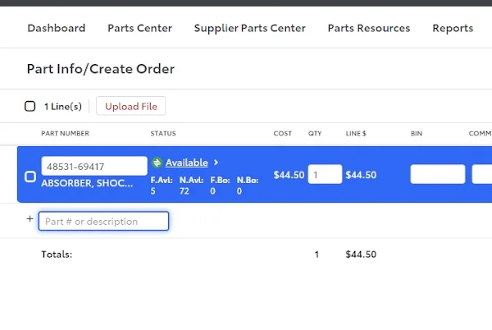Focus the 'Part # or description' field
This screenshot has width=492, height=330.
[103, 221]
